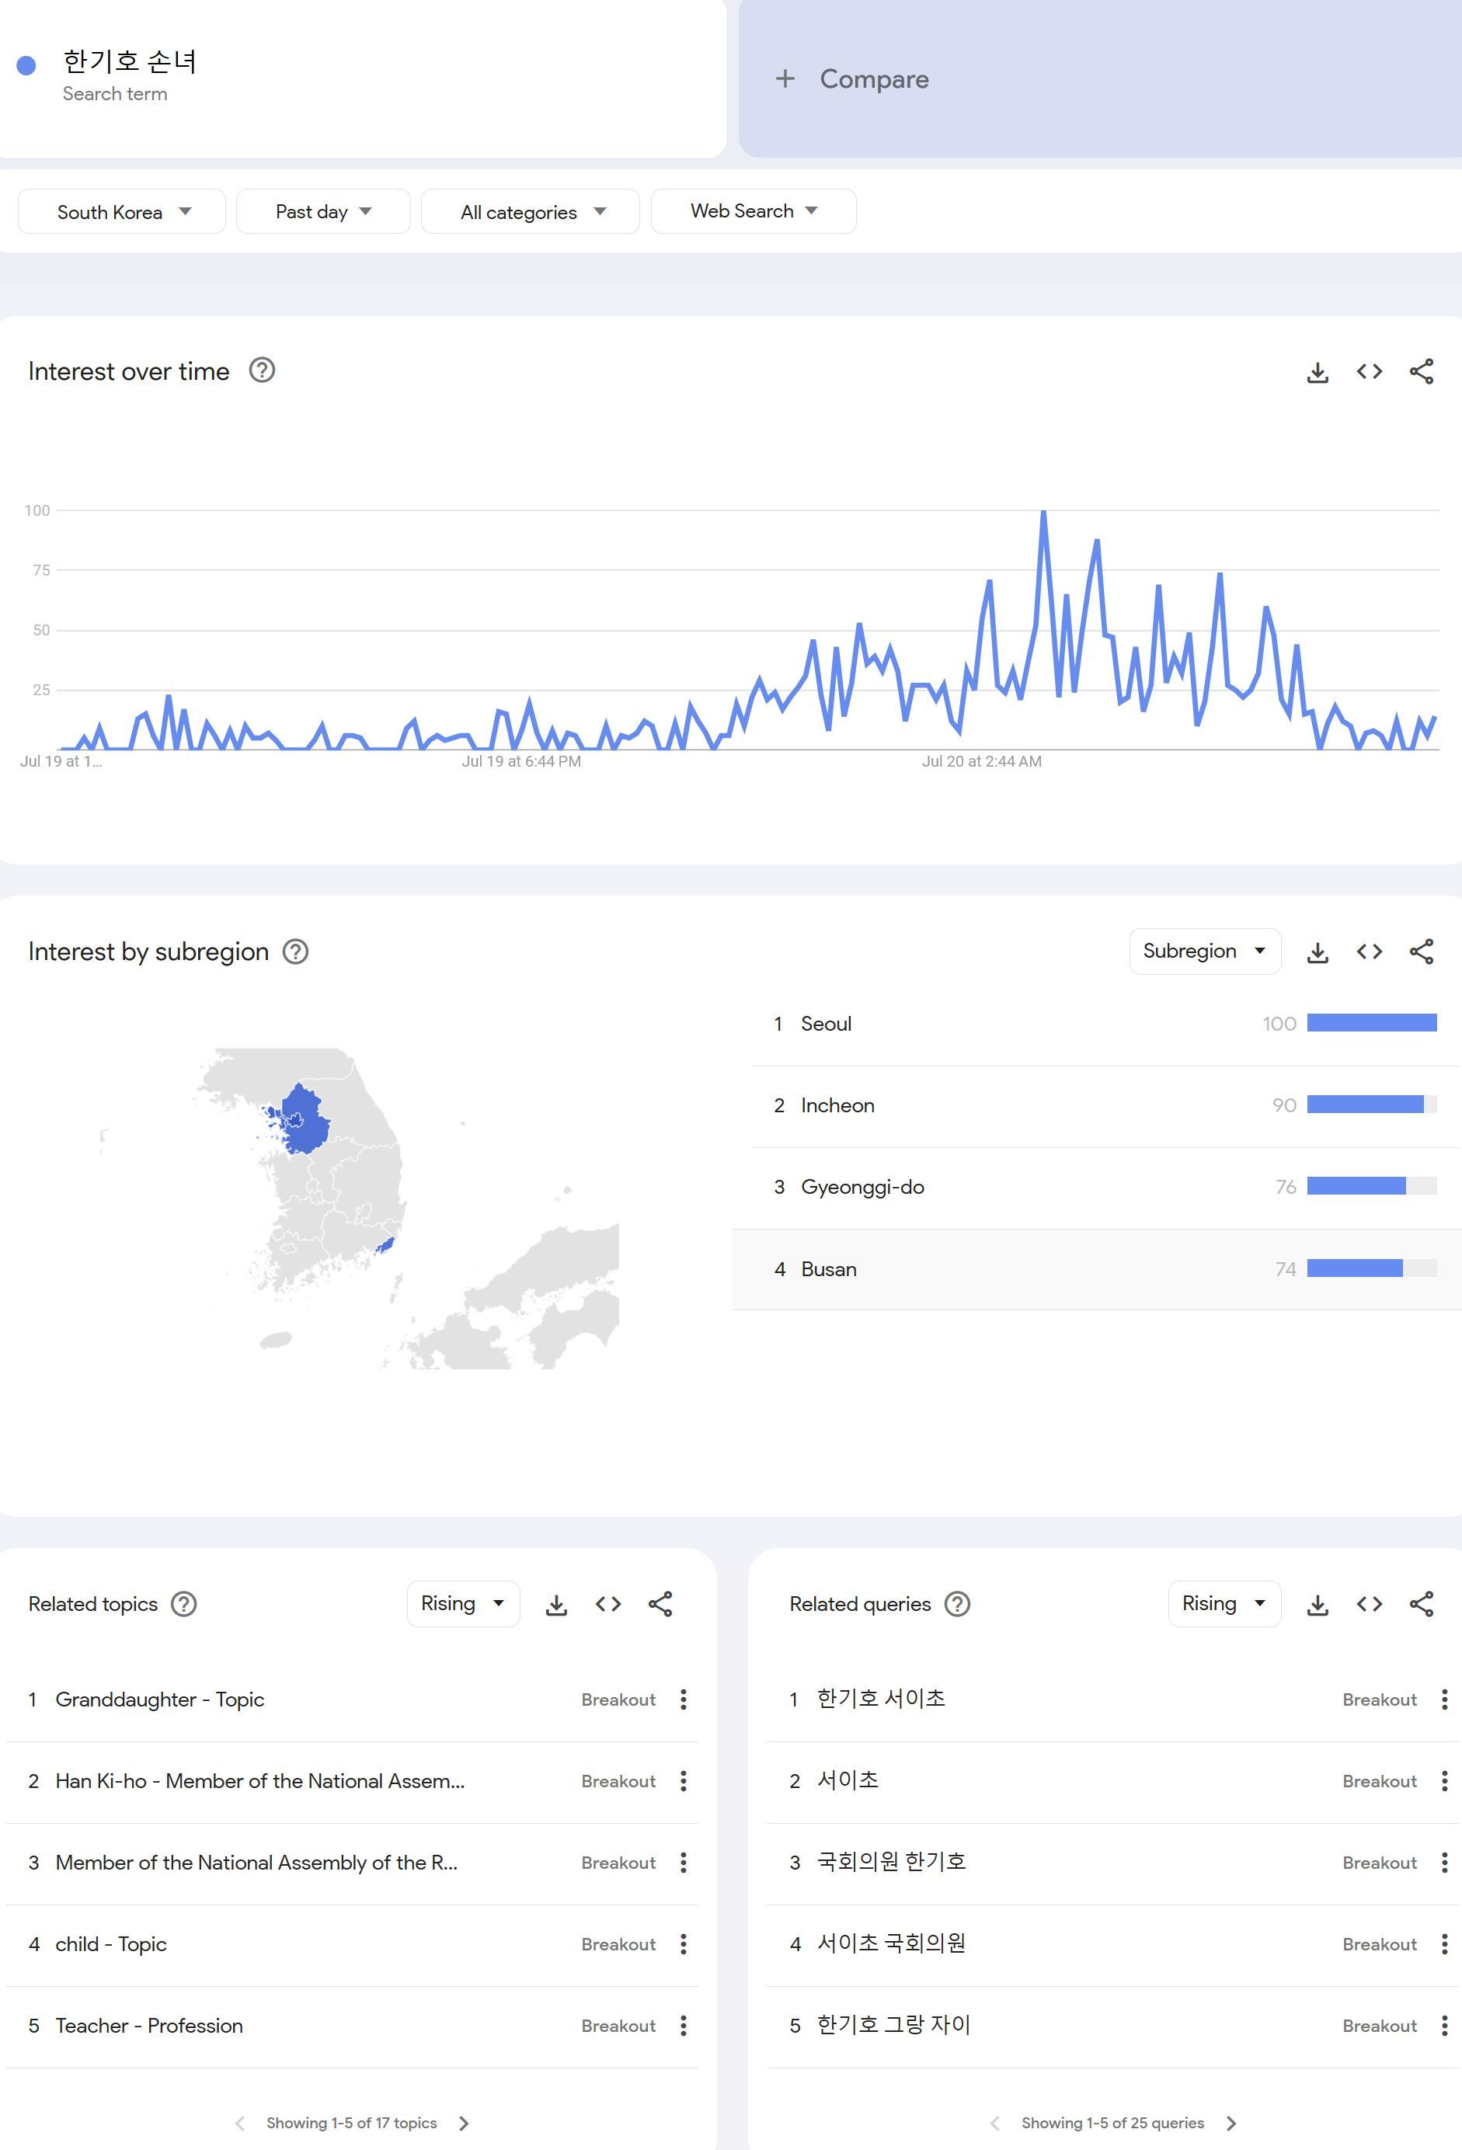The height and width of the screenshot is (2150, 1462).
Task: Open help for Interest by subregion
Action: pos(295,952)
